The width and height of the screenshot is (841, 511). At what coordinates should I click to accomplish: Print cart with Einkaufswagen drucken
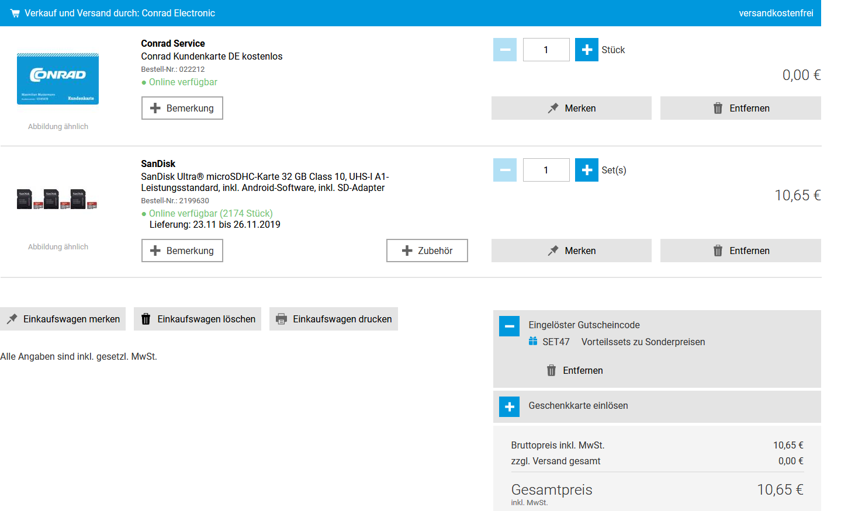point(333,319)
